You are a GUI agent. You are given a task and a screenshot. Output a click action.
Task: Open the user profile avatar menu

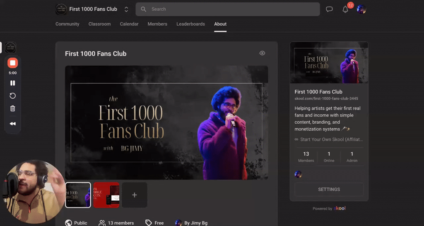pyautogui.click(x=361, y=9)
